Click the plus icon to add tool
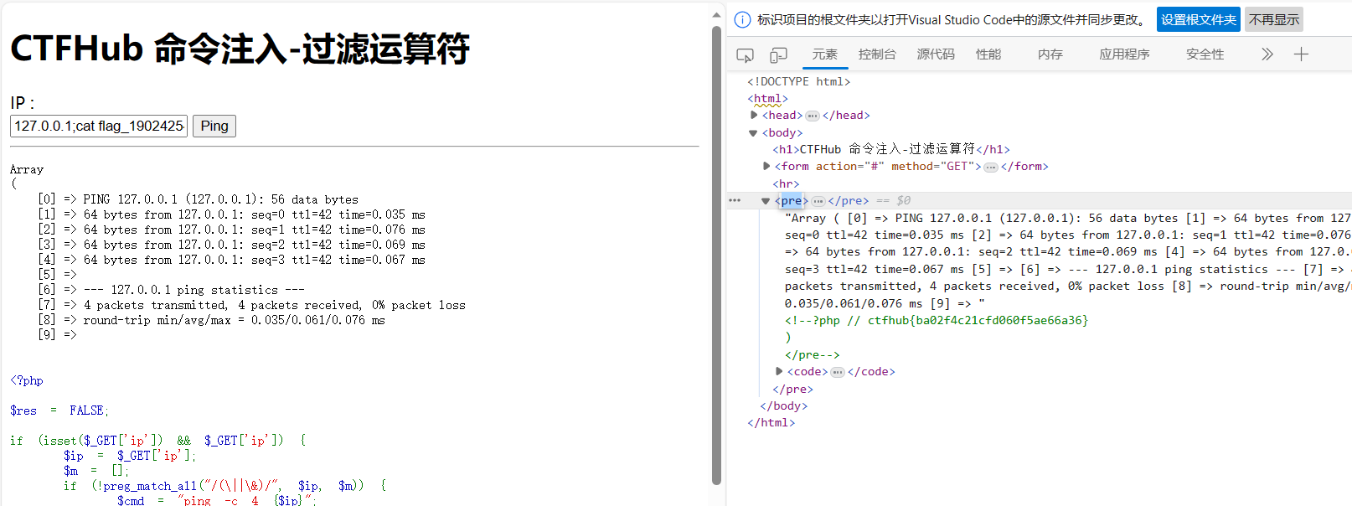This screenshot has height=506, width=1352. click(1301, 54)
